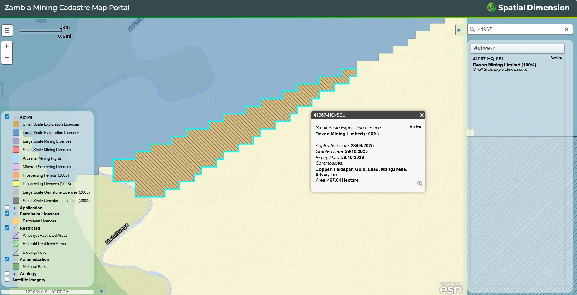Click the Area 467.04 Hectare value
577x295 pixels.
click(x=343, y=180)
